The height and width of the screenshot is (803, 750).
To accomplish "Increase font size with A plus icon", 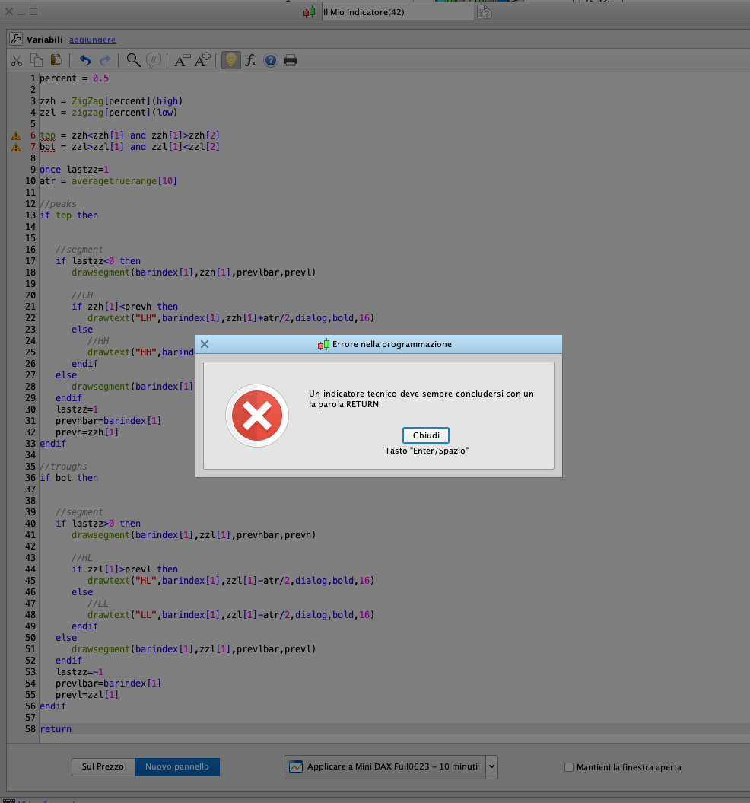I will (x=203, y=60).
